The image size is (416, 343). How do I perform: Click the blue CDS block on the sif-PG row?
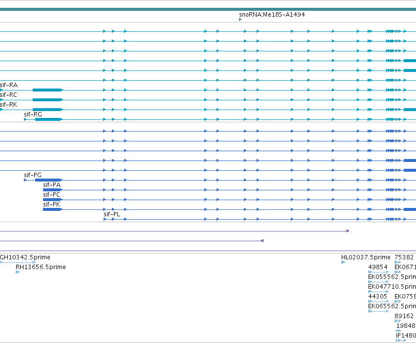point(49,180)
